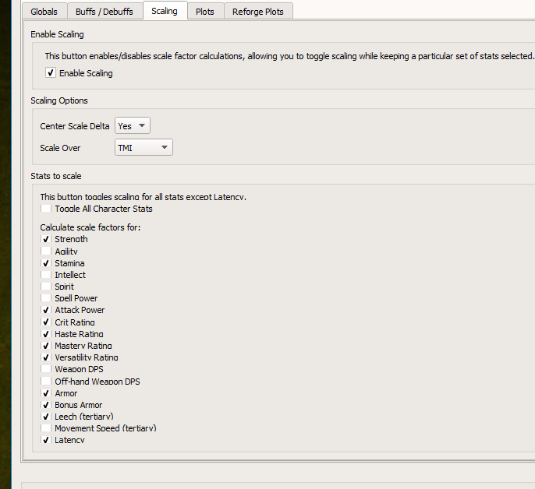Open the Buffs / Debuffs tab
The width and height of the screenshot is (535, 489).
click(105, 12)
